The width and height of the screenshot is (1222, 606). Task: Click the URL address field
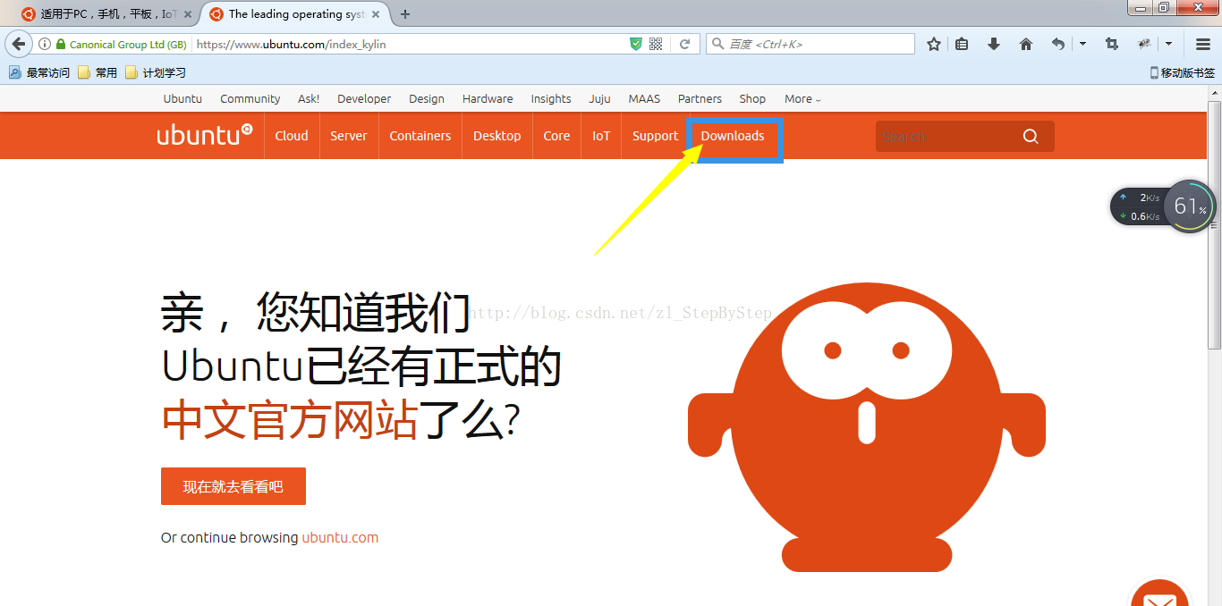(408, 44)
